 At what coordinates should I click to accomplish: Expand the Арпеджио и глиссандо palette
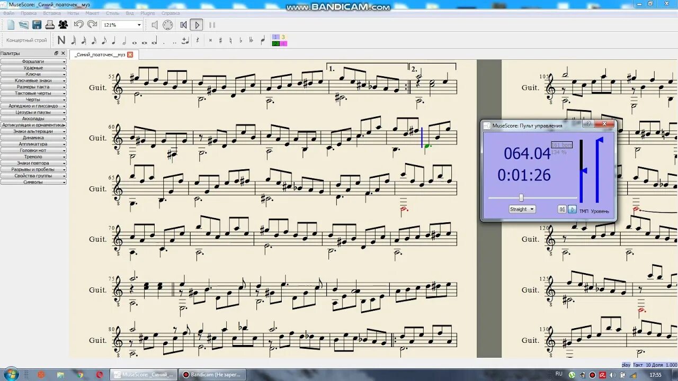(x=33, y=106)
